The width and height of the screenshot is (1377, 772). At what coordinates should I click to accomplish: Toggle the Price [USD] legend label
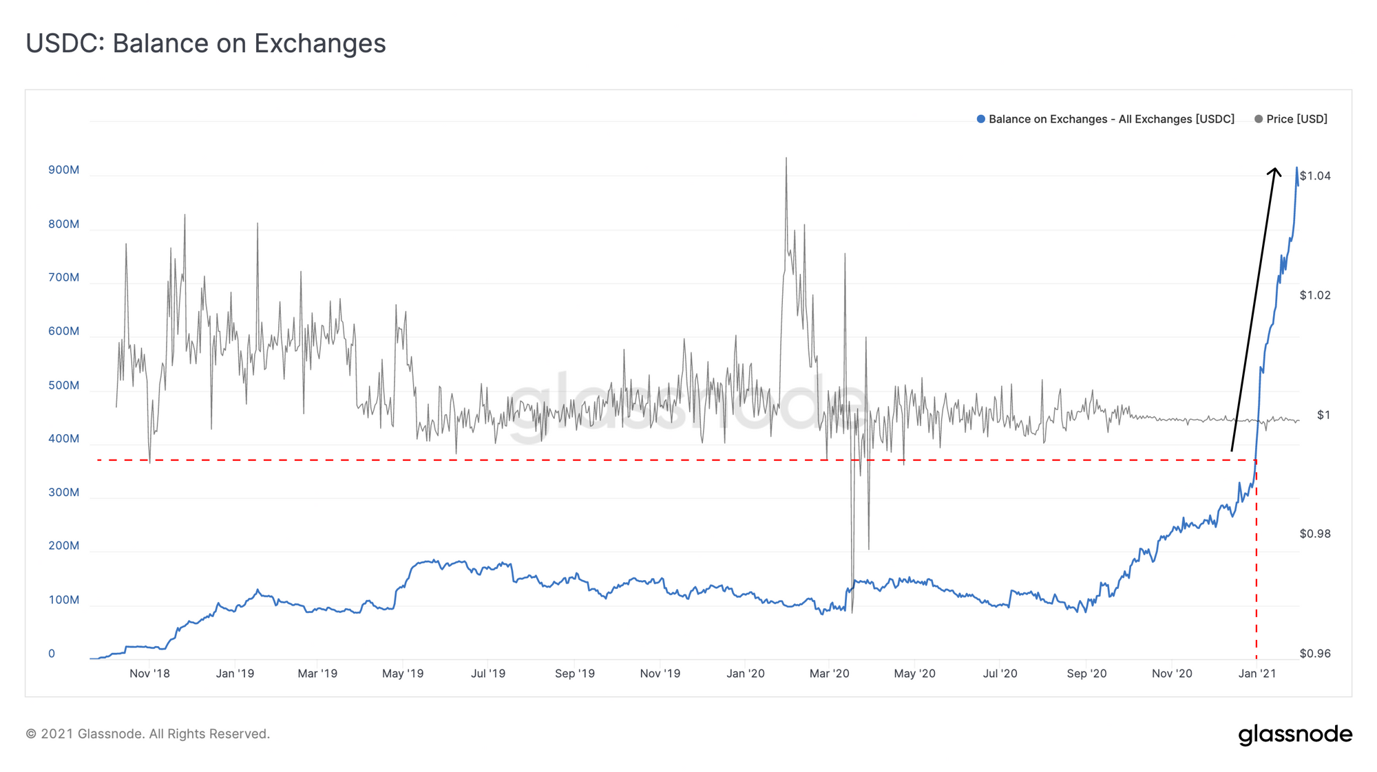[x=1296, y=119]
